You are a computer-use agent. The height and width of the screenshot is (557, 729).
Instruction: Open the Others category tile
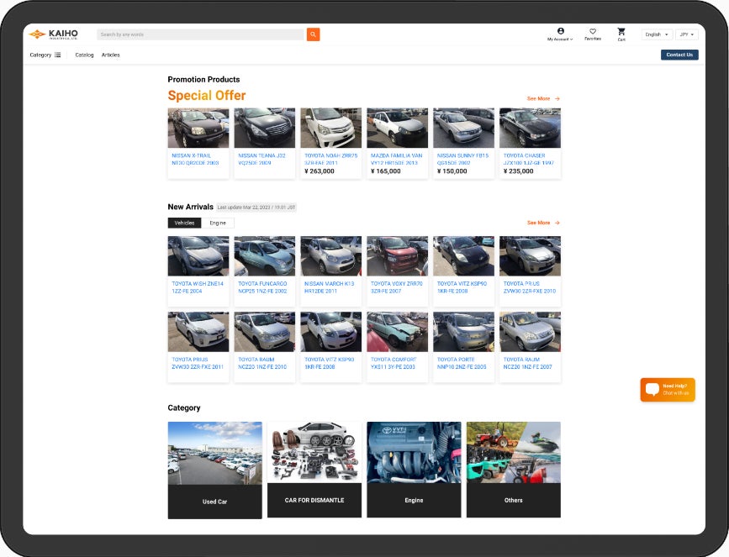(x=514, y=470)
